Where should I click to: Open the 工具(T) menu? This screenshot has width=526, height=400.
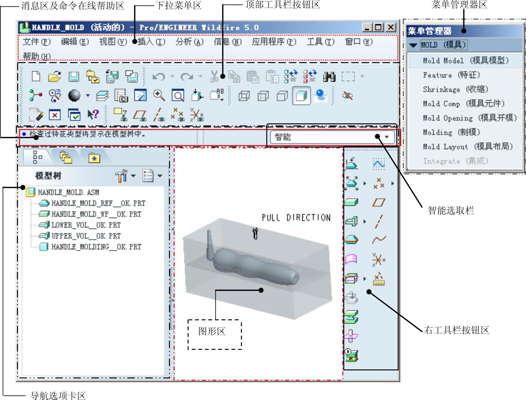(321, 42)
